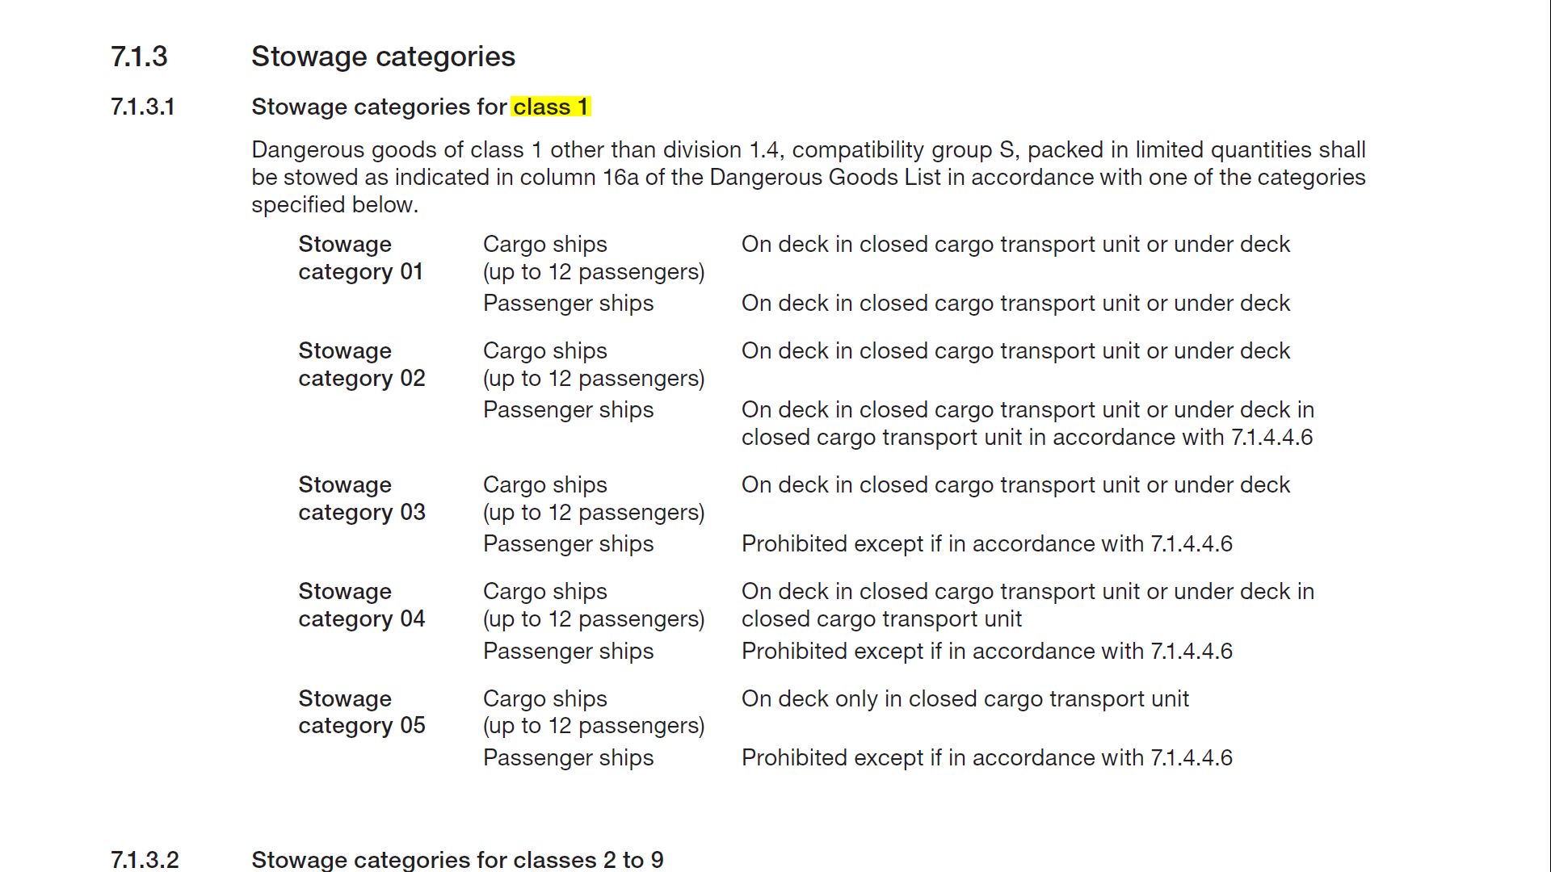Click "Dangerous Goods List" in the paragraph
Viewport: 1551px width, 872px height.
click(825, 177)
